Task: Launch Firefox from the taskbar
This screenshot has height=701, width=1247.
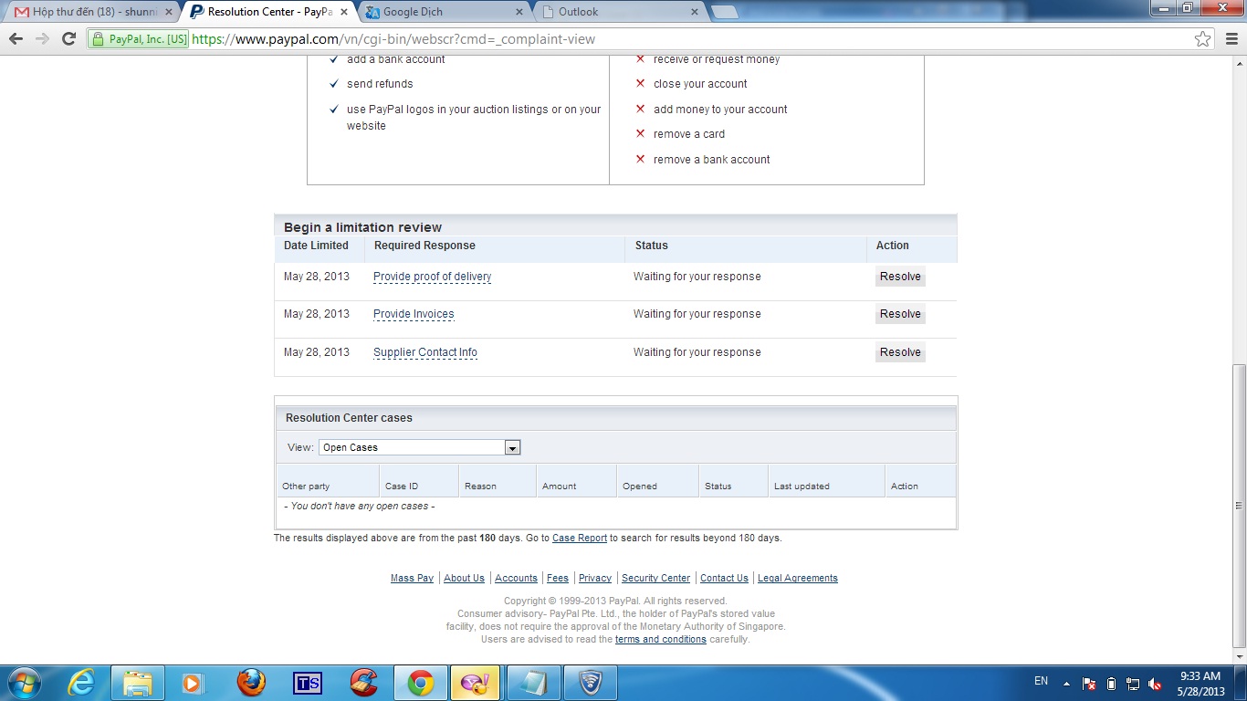Action: click(x=250, y=683)
